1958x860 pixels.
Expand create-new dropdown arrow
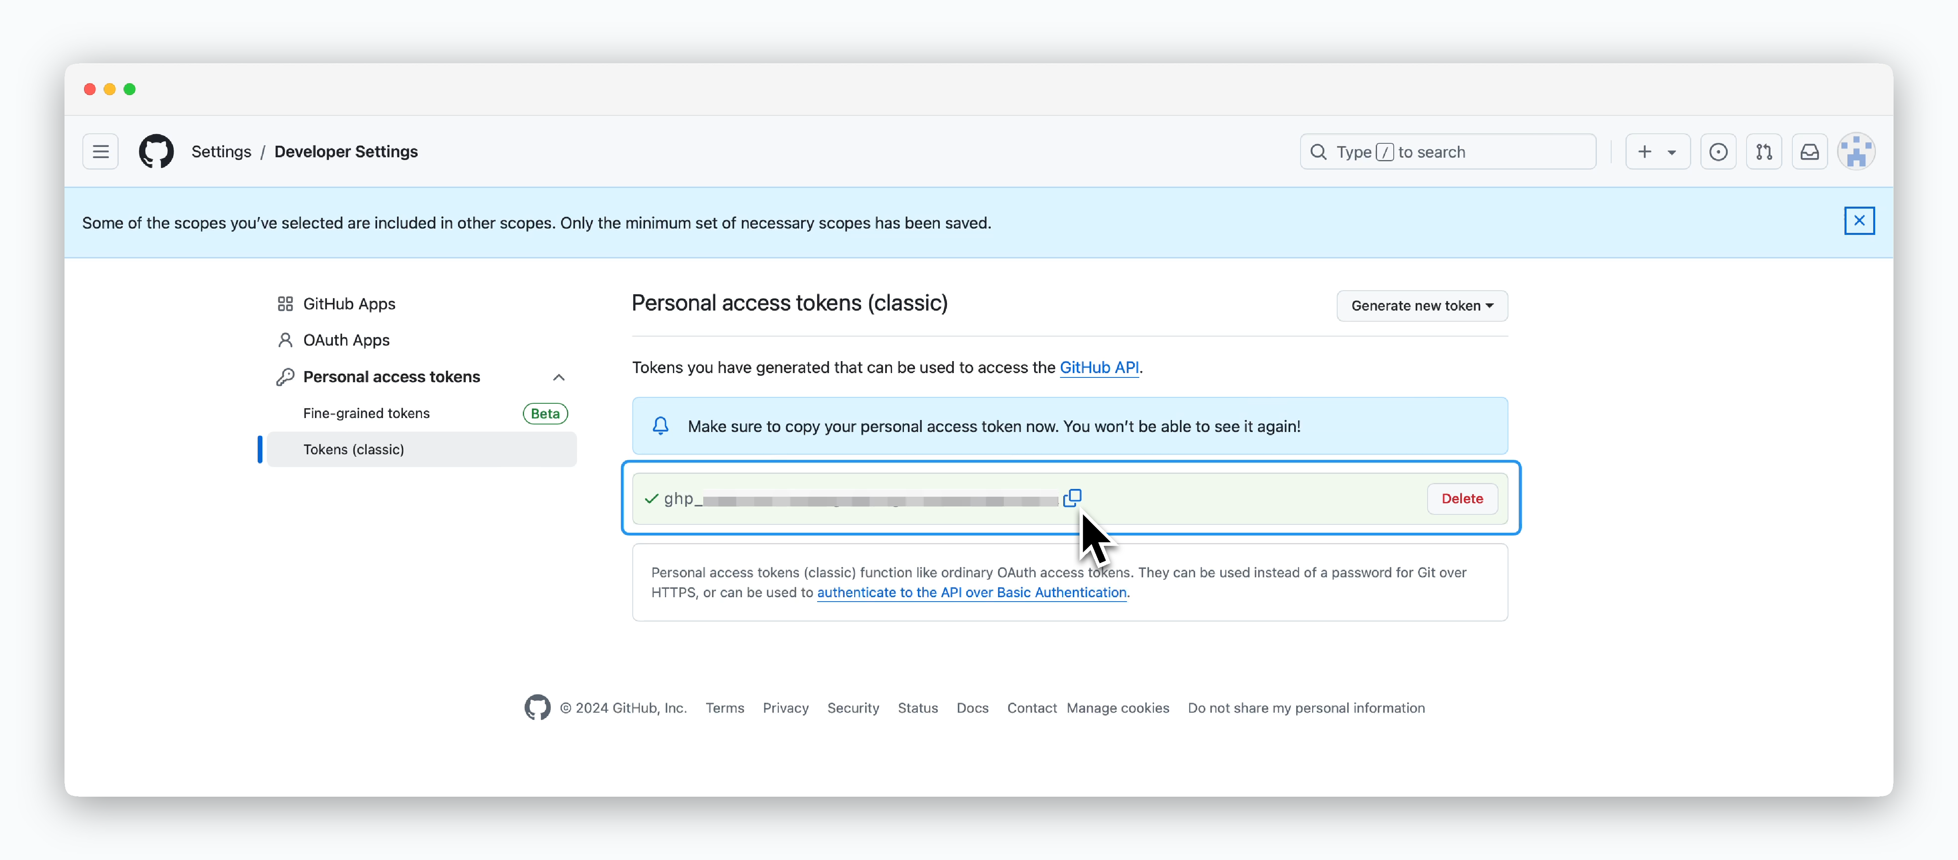pos(1671,153)
